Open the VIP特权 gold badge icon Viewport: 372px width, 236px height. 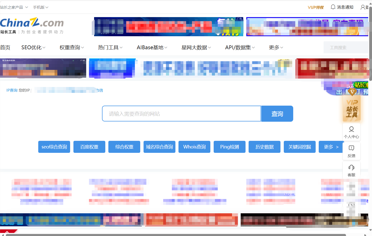pyautogui.click(x=315, y=7)
